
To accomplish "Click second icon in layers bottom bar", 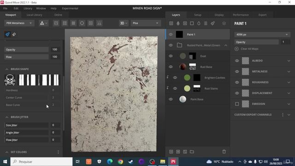I will coord(178,152).
